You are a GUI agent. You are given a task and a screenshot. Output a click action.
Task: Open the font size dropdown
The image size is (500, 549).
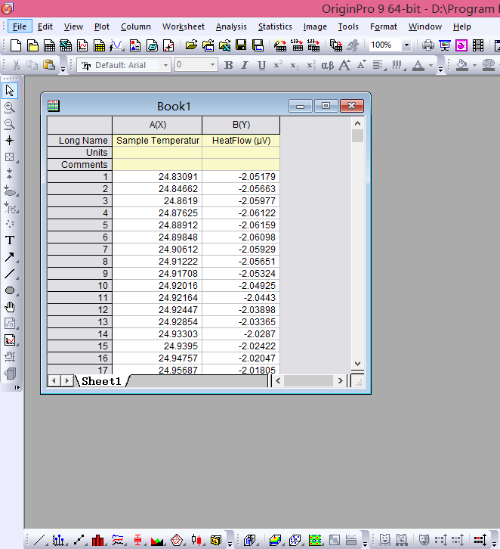[212, 66]
